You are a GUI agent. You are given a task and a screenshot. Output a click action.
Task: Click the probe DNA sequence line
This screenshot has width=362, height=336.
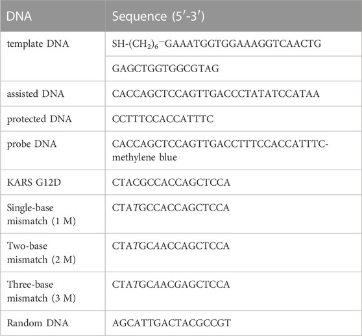pos(220,144)
